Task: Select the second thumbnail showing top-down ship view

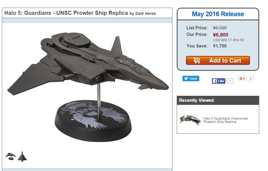Action: (22, 156)
